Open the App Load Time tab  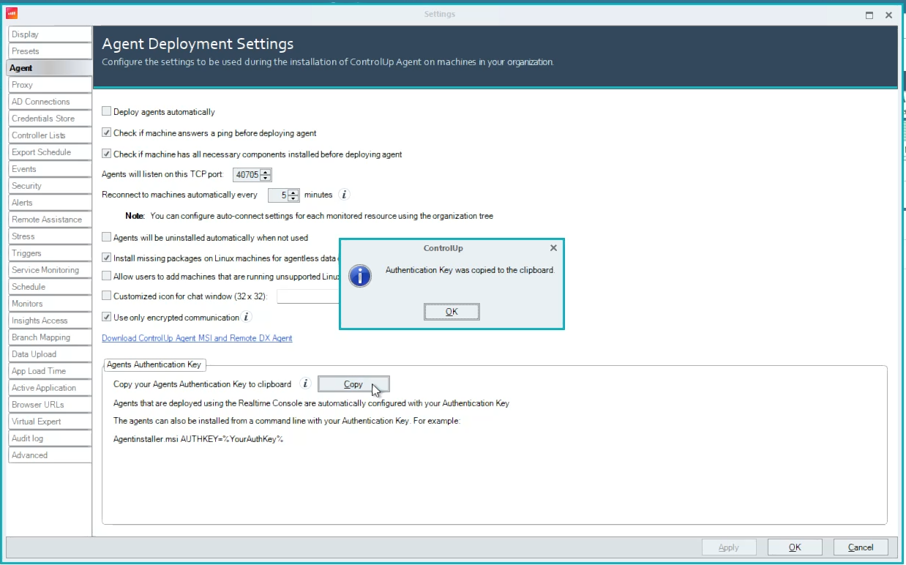pos(49,371)
